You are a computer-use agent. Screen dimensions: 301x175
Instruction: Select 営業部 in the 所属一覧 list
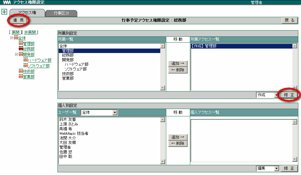pyautogui.click(x=109, y=78)
